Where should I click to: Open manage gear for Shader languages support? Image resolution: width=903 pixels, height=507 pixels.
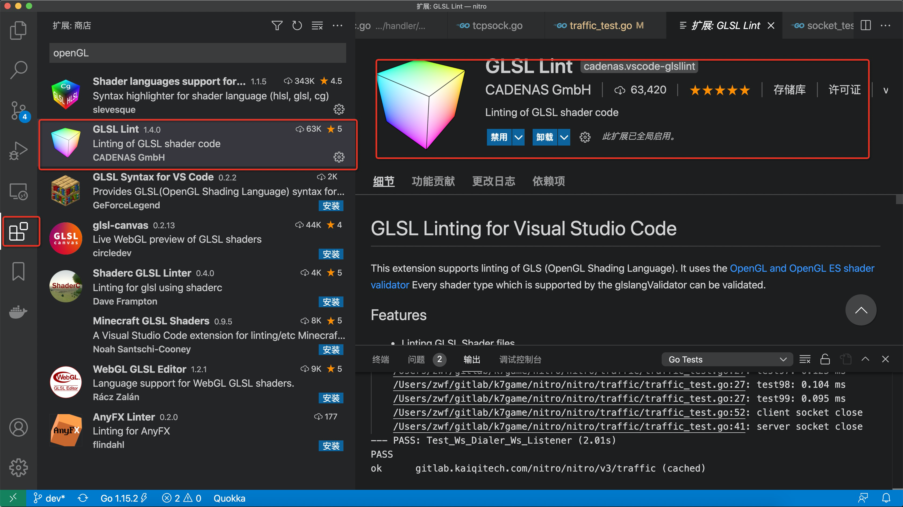point(339,109)
